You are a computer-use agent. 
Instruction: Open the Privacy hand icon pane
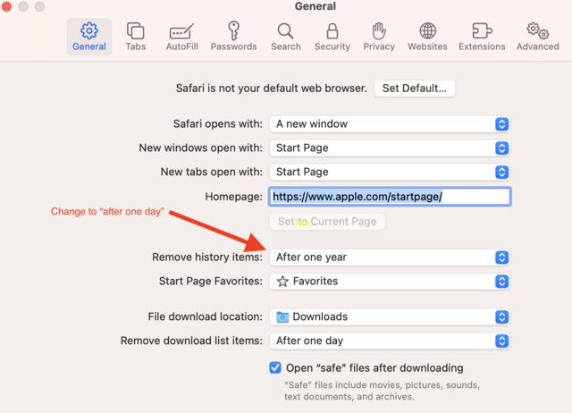379,36
